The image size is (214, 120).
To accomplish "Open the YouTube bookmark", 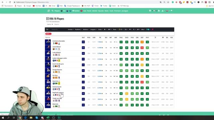I will coord(37,6).
